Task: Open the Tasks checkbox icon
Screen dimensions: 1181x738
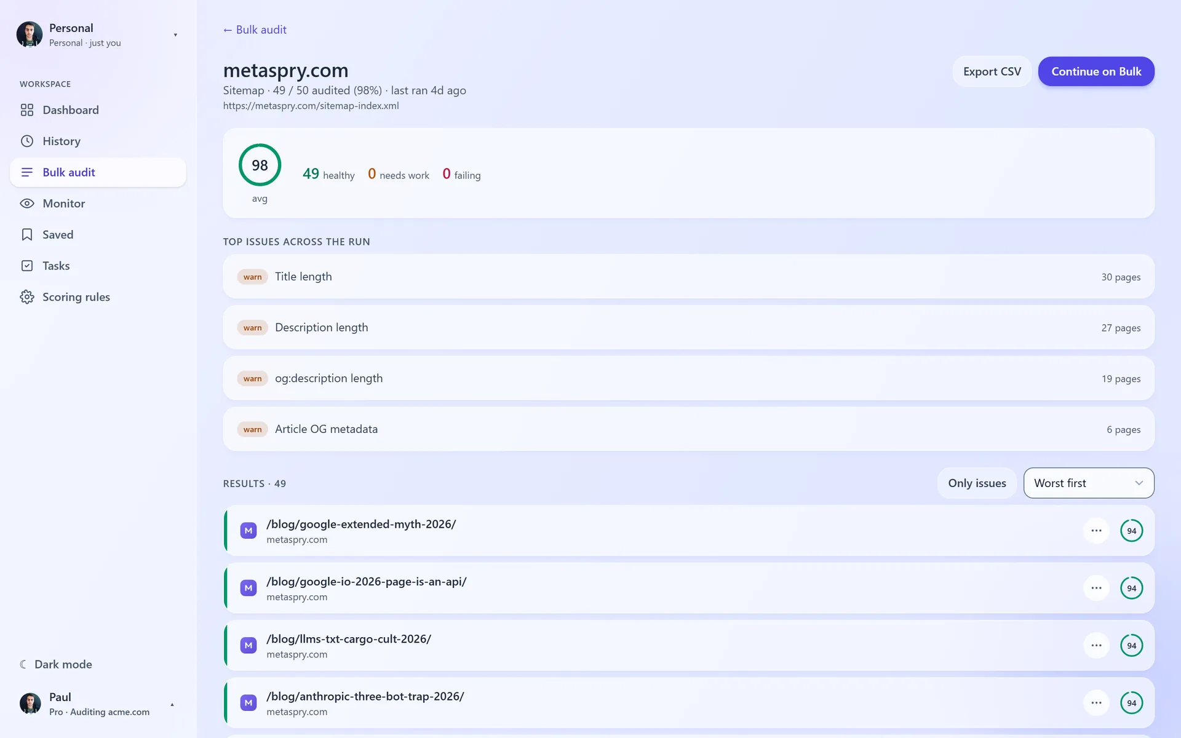Action: [27, 266]
